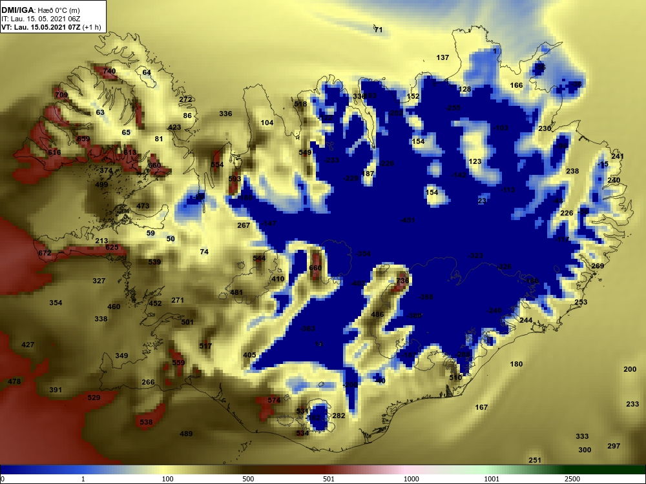Viewport: 646px width, 484px height.
Task: Click the map value '123'
Action: point(475,162)
